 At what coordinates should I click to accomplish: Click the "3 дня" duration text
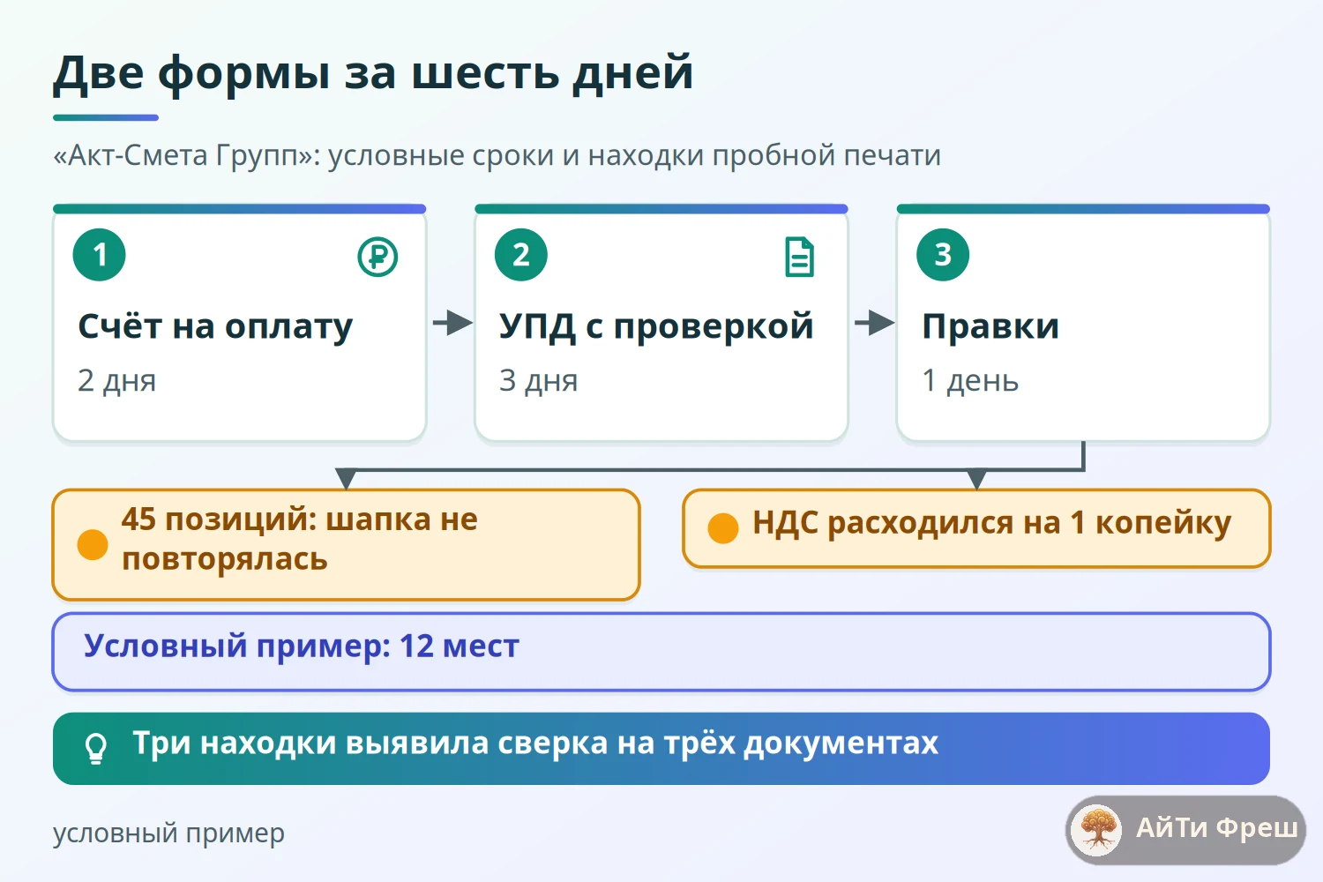[x=538, y=380]
